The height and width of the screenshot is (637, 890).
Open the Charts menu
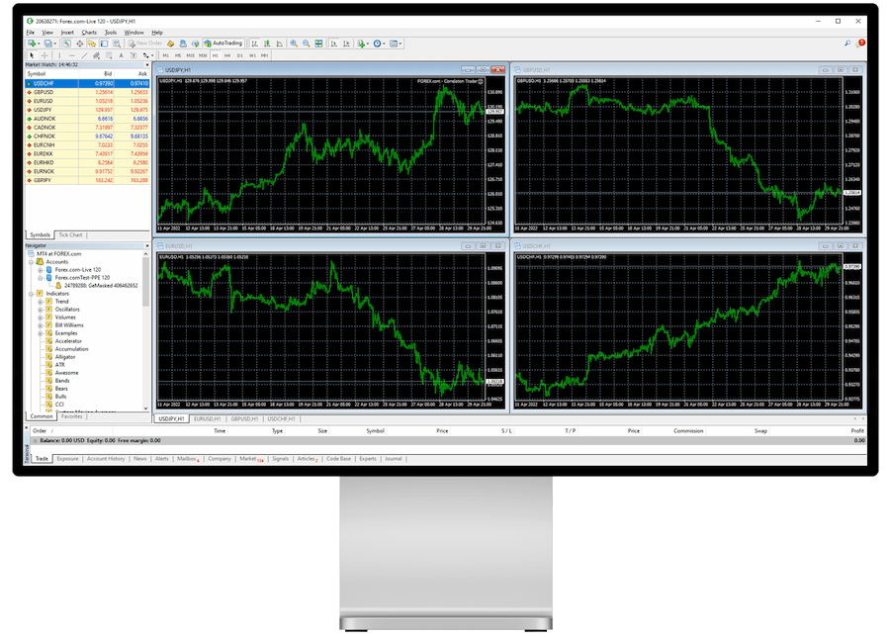click(x=89, y=33)
